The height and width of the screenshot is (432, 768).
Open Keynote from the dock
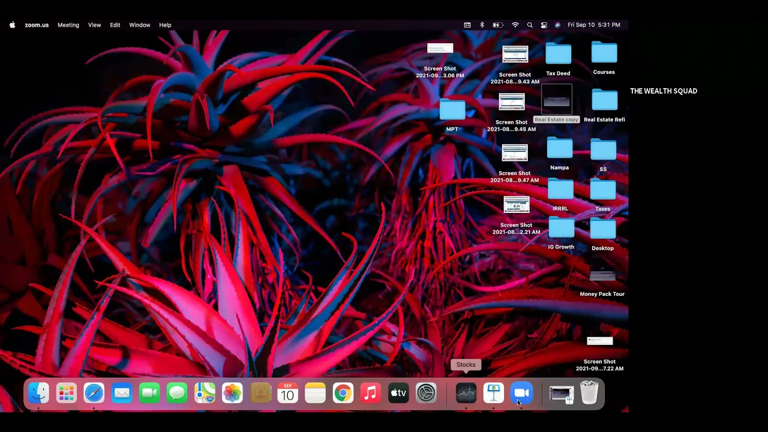[x=493, y=394]
